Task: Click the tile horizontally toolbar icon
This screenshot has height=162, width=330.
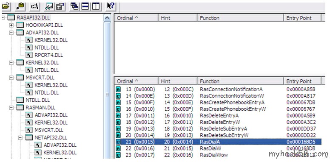Action: coord(85,6)
